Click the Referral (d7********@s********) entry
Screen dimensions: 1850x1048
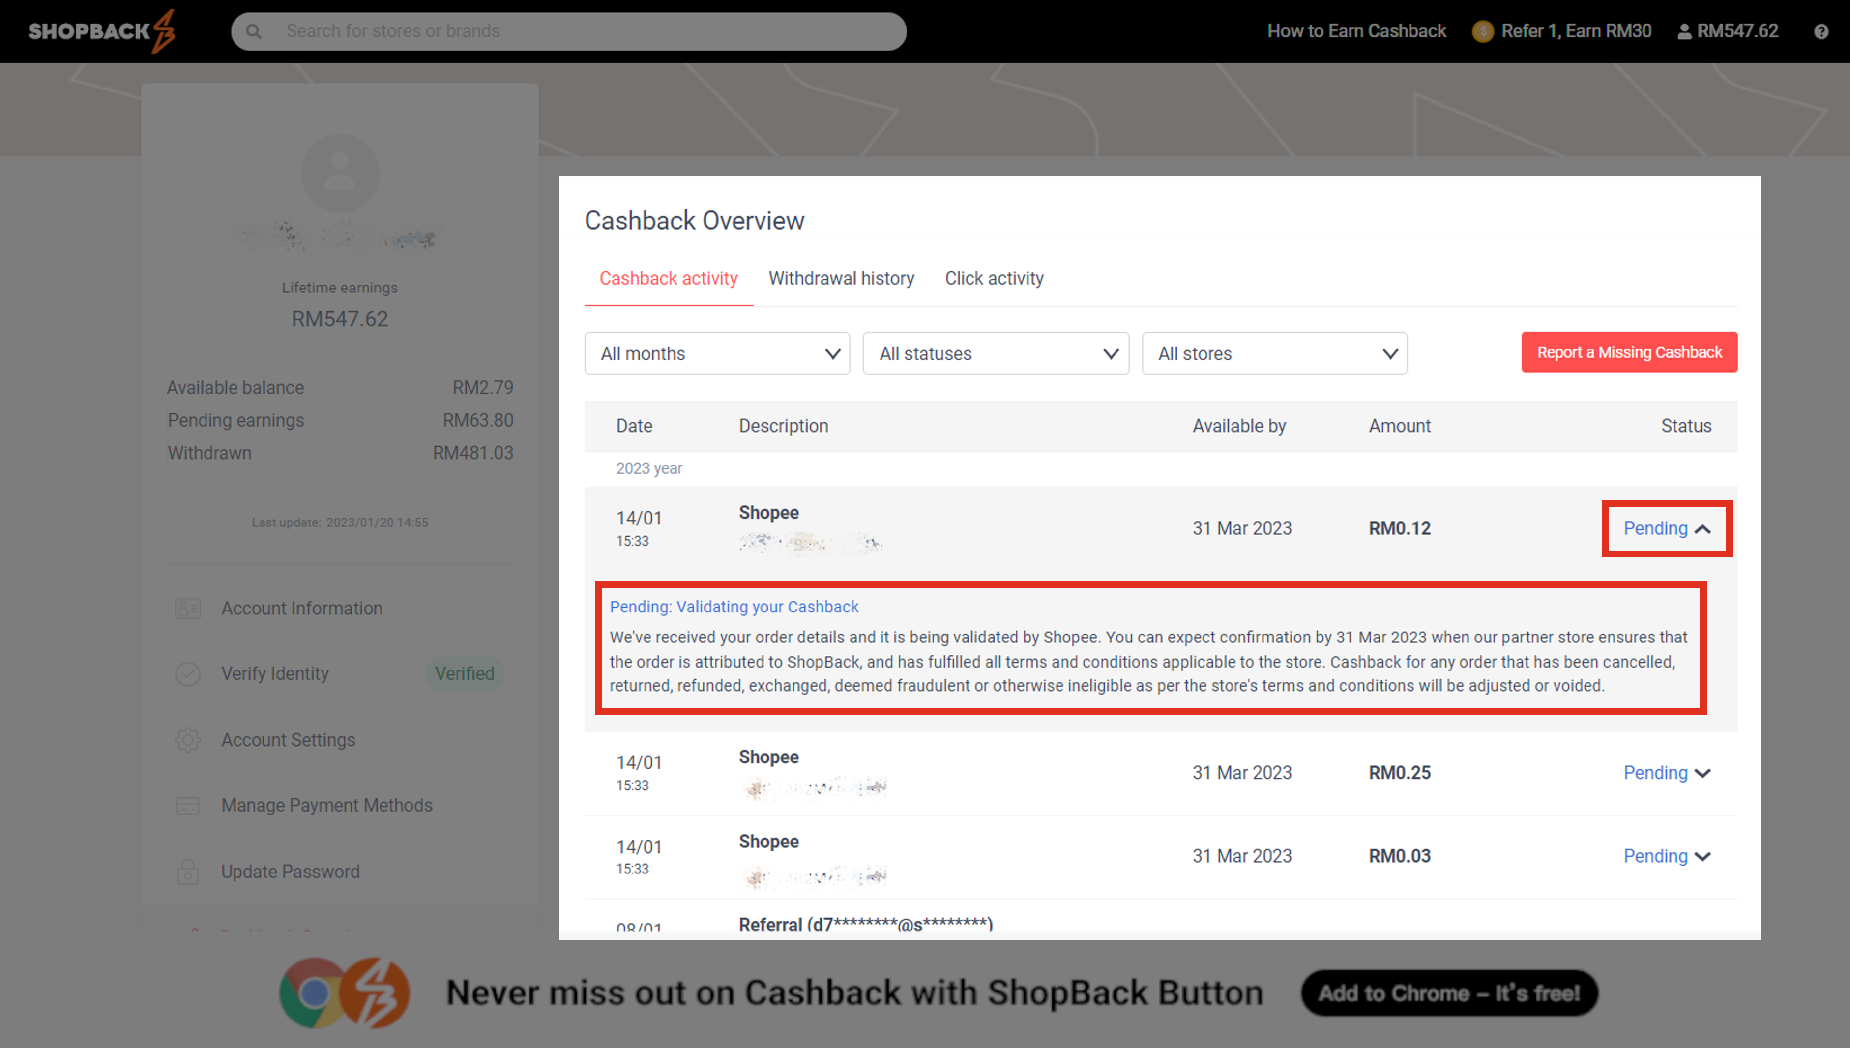tap(865, 924)
